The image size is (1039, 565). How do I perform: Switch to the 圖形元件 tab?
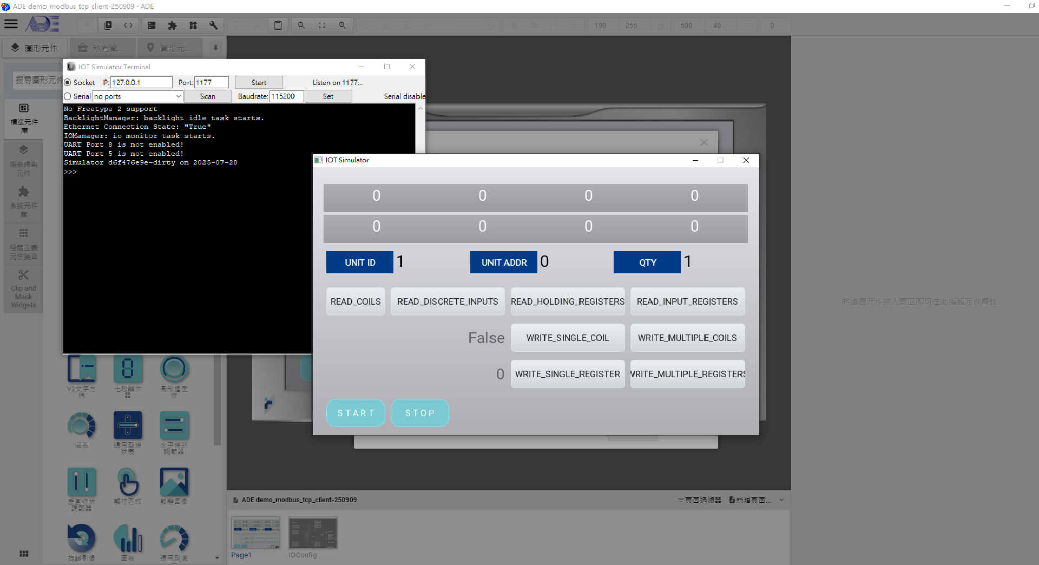click(x=35, y=48)
